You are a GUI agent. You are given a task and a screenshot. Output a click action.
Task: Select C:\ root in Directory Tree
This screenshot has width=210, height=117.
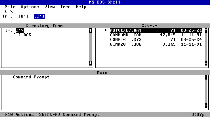(x=20, y=30)
